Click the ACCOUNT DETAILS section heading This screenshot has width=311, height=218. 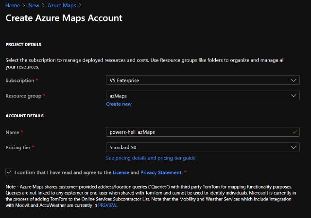tap(24, 116)
